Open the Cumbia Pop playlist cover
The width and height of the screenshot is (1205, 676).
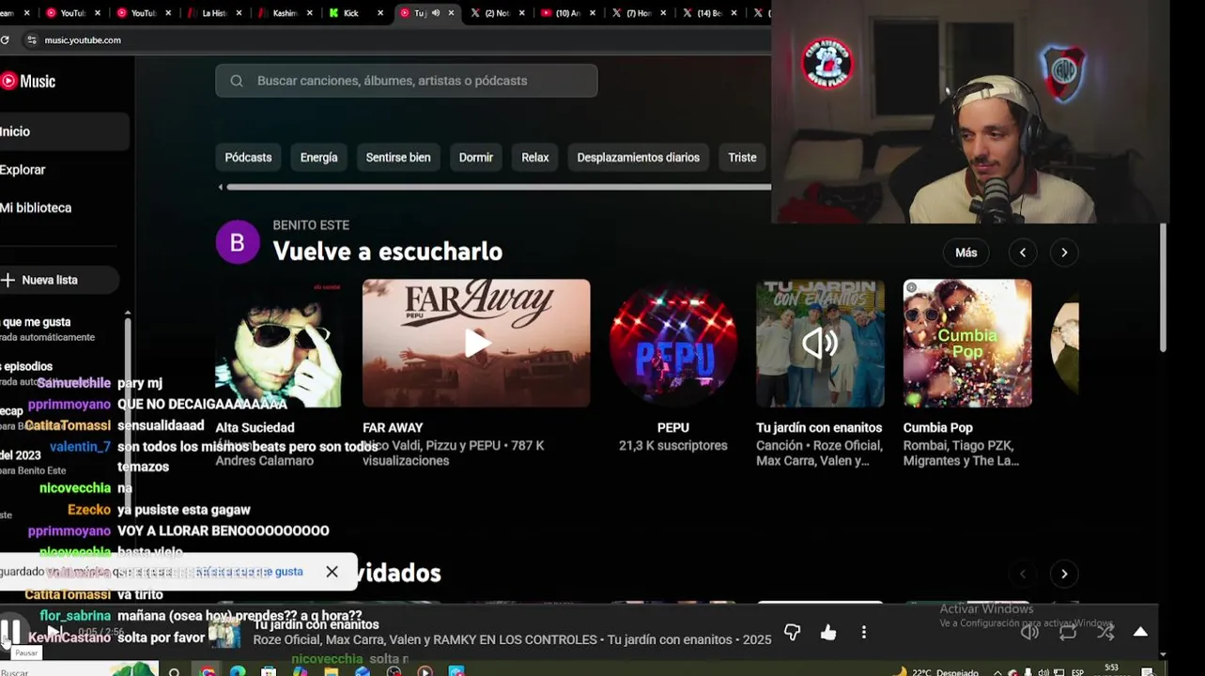967,343
